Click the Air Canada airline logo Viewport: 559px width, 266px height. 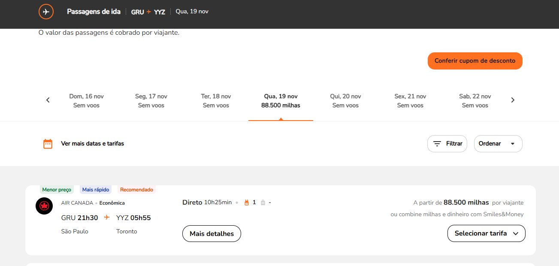tap(44, 206)
